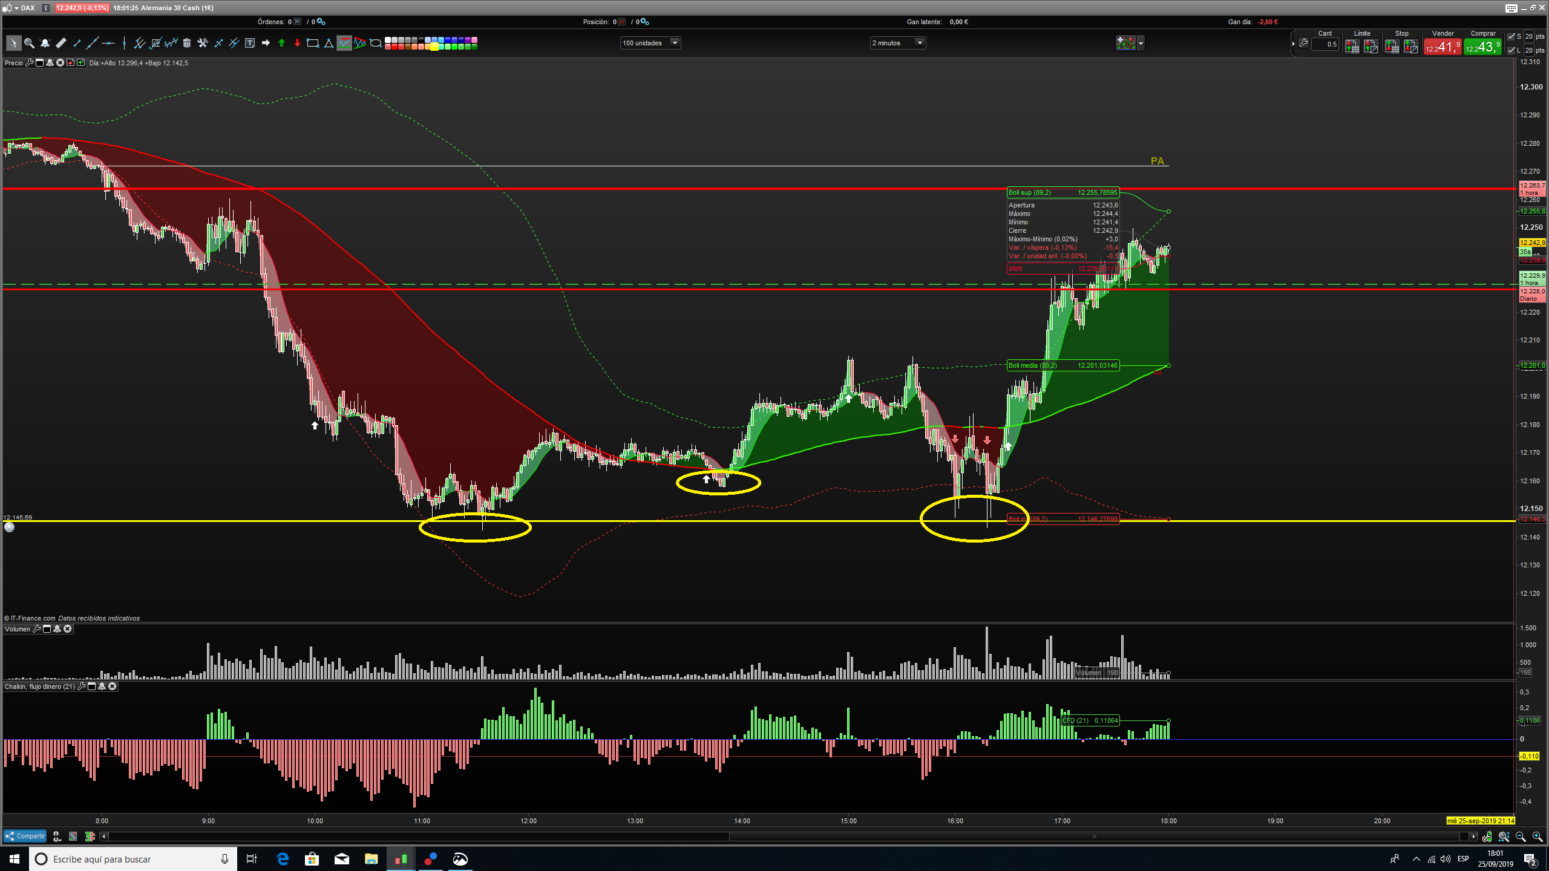Click the Comprar buy price button

click(x=1482, y=47)
